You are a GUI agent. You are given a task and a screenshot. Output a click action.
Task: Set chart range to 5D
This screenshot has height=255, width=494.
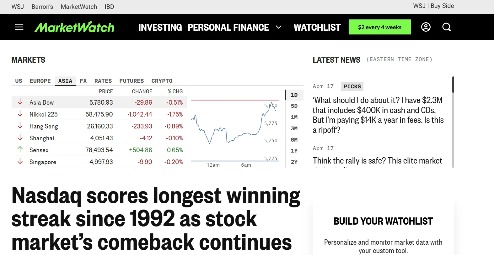pos(294,106)
